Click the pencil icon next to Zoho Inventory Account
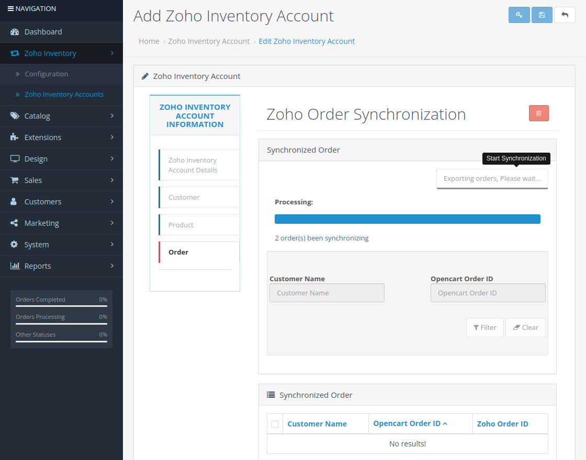The image size is (586, 460). point(145,75)
